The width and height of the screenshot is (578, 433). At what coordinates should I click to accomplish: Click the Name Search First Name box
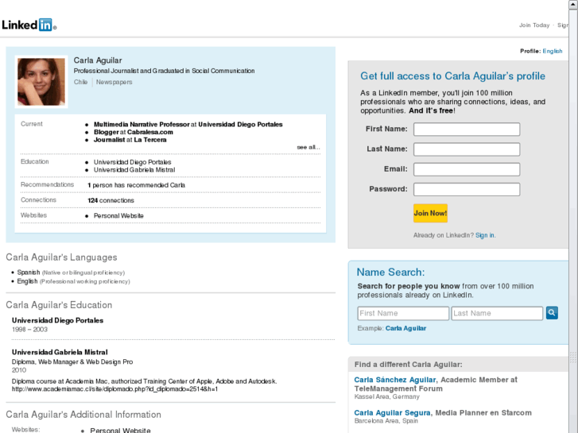(x=403, y=313)
